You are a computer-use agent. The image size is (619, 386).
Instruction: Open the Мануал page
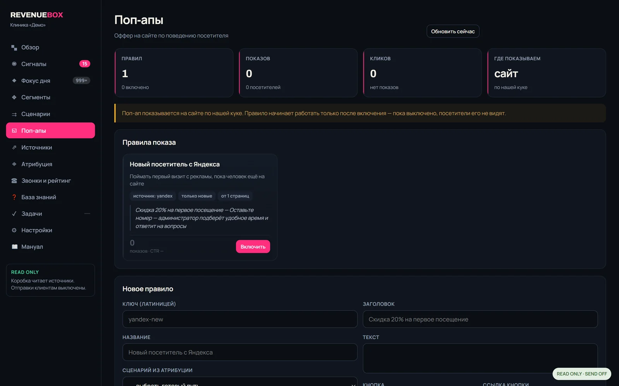click(x=50, y=247)
